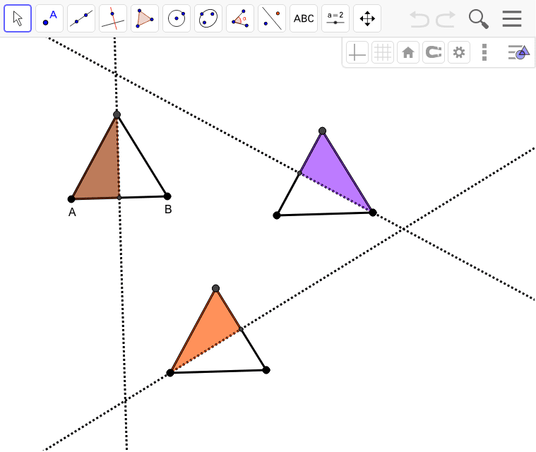The image size is (536, 452).
Task: Select Circle with Center through Point tool
Action: coord(177,18)
